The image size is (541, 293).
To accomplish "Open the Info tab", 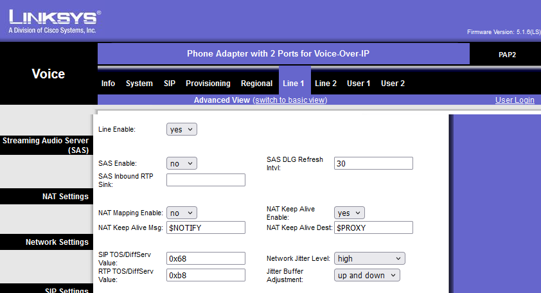I will tap(108, 84).
